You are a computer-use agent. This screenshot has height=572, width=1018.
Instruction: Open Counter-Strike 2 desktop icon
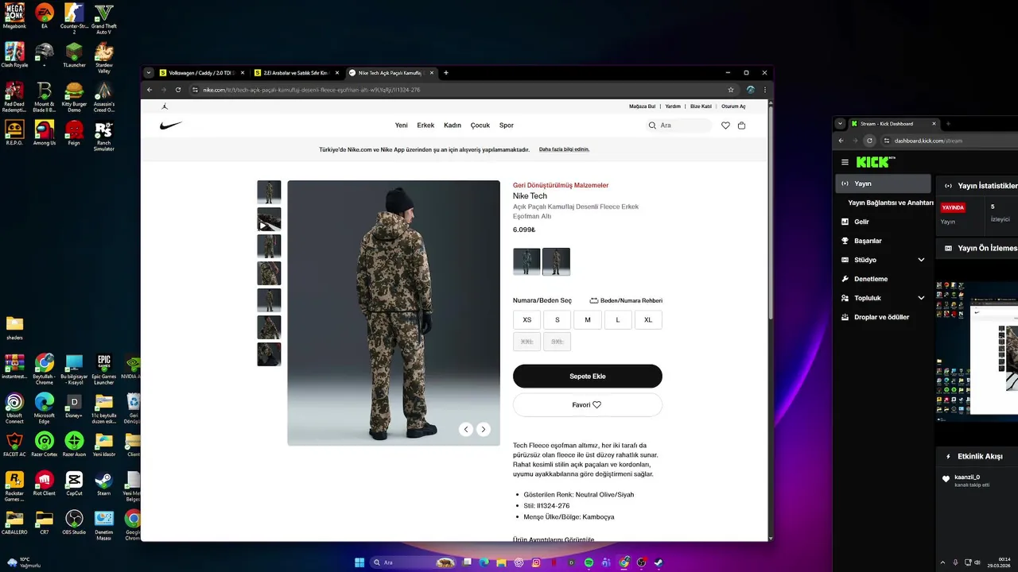click(74, 17)
